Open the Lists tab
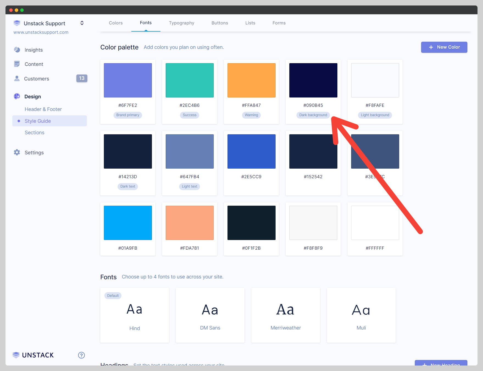The height and width of the screenshot is (371, 483). pyautogui.click(x=250, y=23)
